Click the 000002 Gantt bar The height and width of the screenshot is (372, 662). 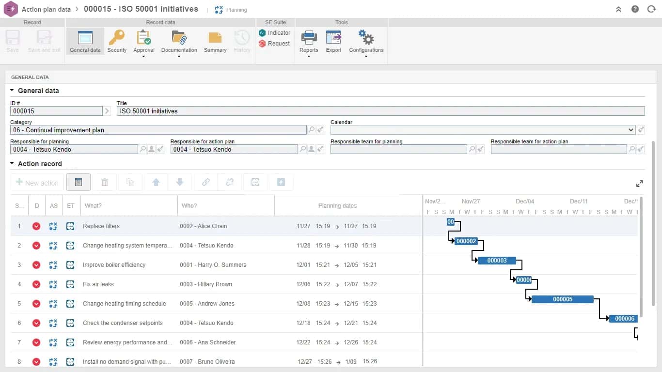(466, 241)
